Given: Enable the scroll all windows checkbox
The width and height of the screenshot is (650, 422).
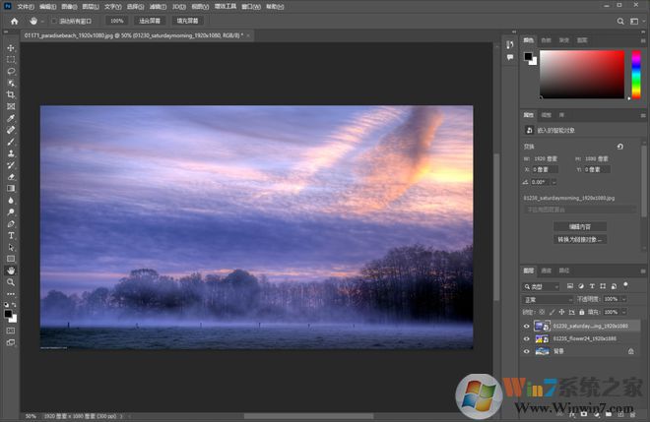Looking at the screenshot, I should 53,20.
